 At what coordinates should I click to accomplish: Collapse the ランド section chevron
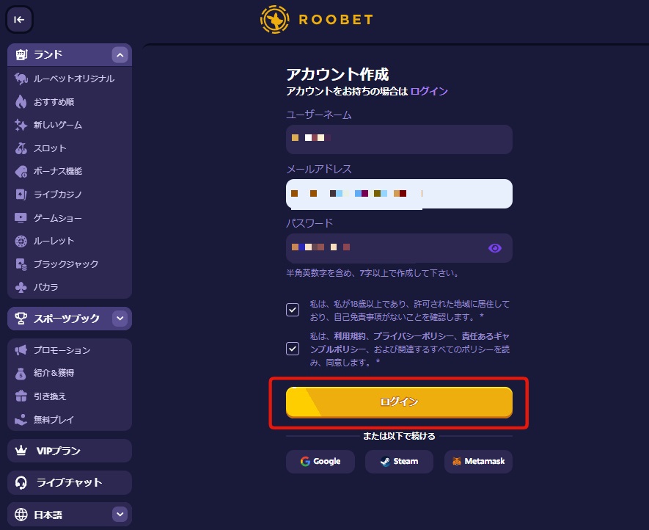(120, 55)
